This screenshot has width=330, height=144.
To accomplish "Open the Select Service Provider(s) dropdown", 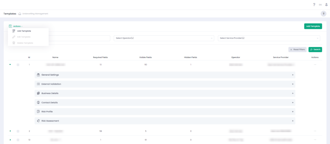I will pos(269,38).
